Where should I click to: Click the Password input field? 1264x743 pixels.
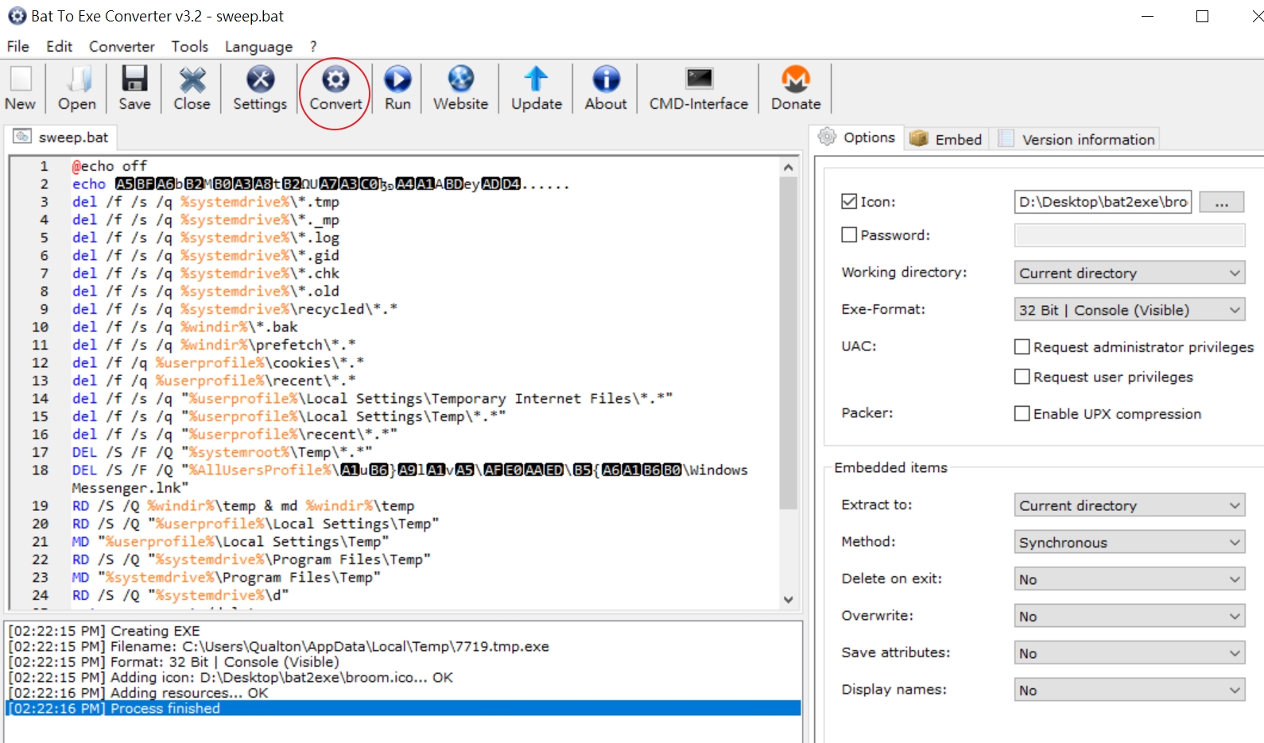pyautogui.click(x=1130, y=235)
